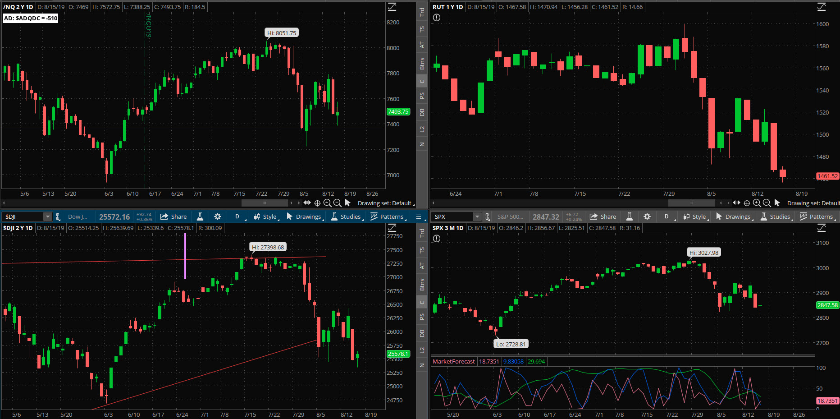Click the Share button in SPX toolbar

pos(603,216)
